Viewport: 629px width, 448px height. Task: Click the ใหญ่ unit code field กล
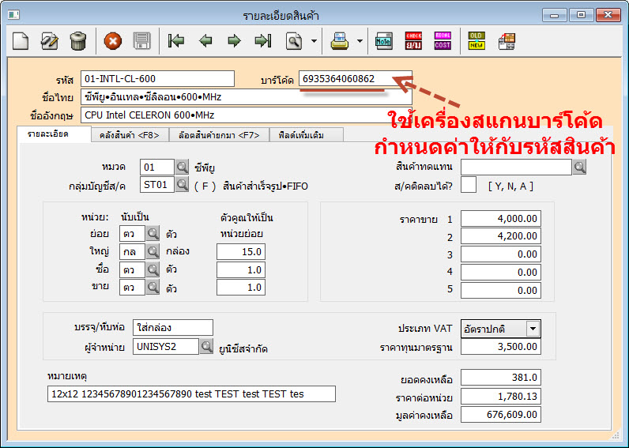pyautogui.click(x=133, y=252)
